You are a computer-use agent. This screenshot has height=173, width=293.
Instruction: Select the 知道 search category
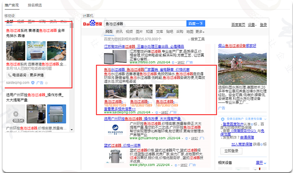[x=149, y=32]
